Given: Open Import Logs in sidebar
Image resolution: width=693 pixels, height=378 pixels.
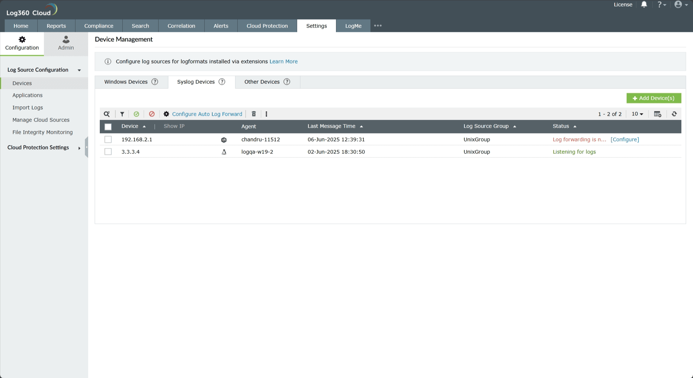Looking at the screenshot, I should (28, 107).
